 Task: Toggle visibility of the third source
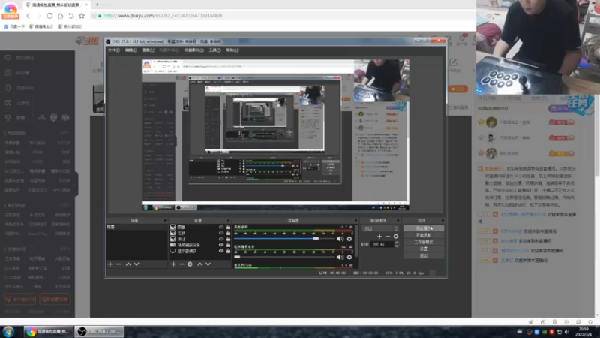pyautogui.click(x=221, y=239)
